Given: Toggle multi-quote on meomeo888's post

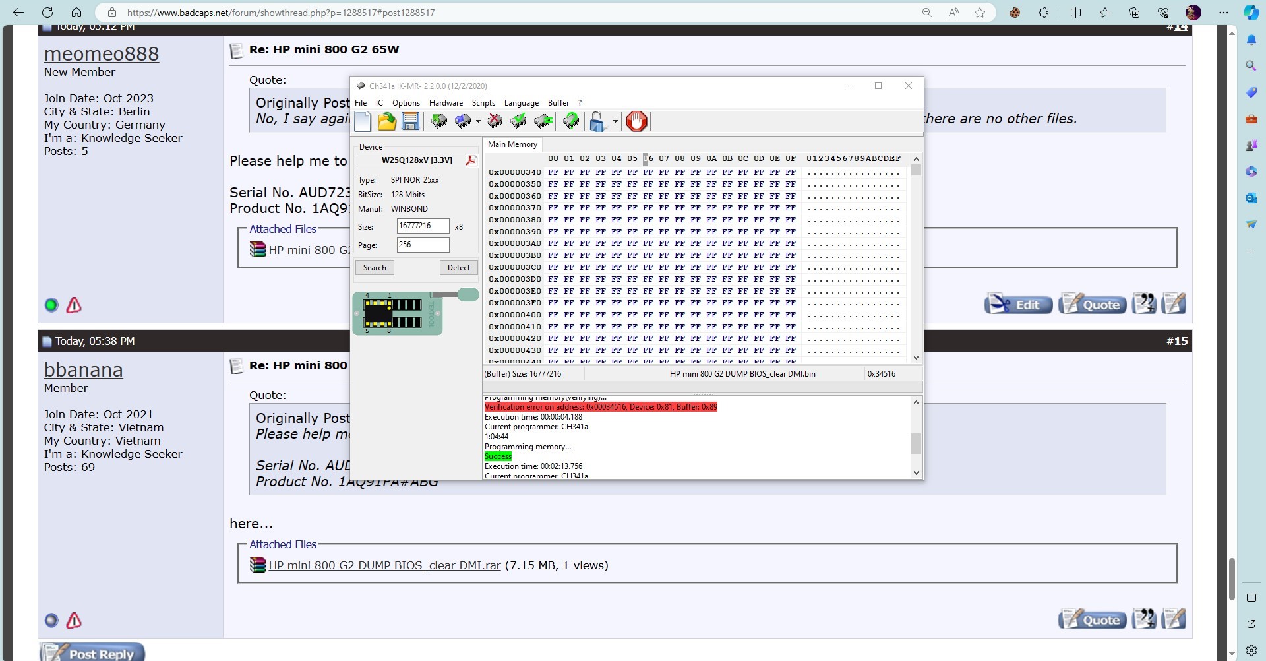Looking at the screenshot, I should (x=1144, y=304).
